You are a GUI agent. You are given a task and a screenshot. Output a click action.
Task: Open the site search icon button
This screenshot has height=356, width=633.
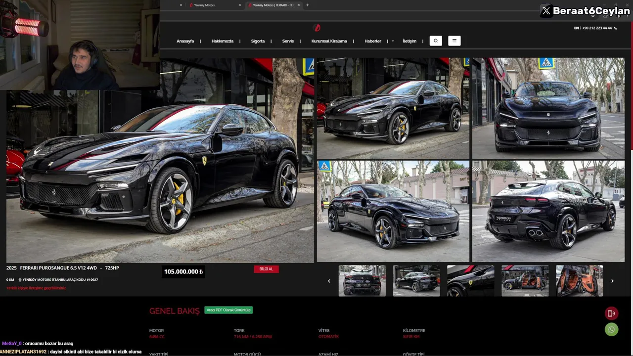436,41
